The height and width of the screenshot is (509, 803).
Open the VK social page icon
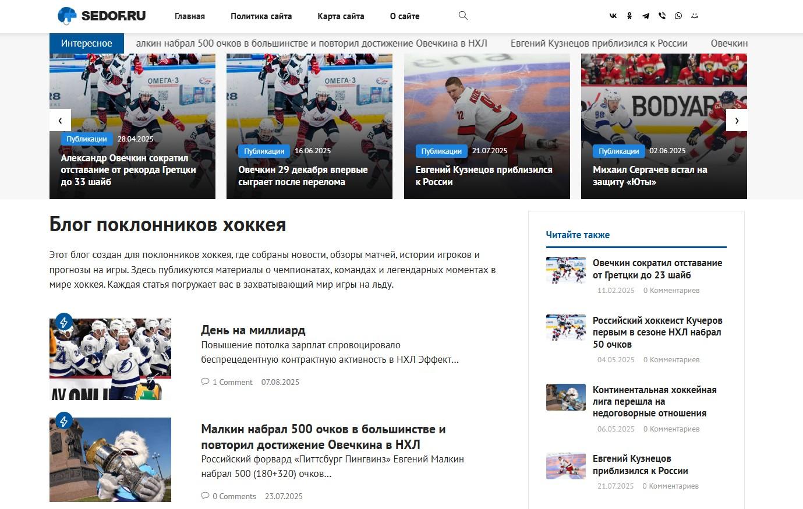pyautogui.click(x=613, y=16)
